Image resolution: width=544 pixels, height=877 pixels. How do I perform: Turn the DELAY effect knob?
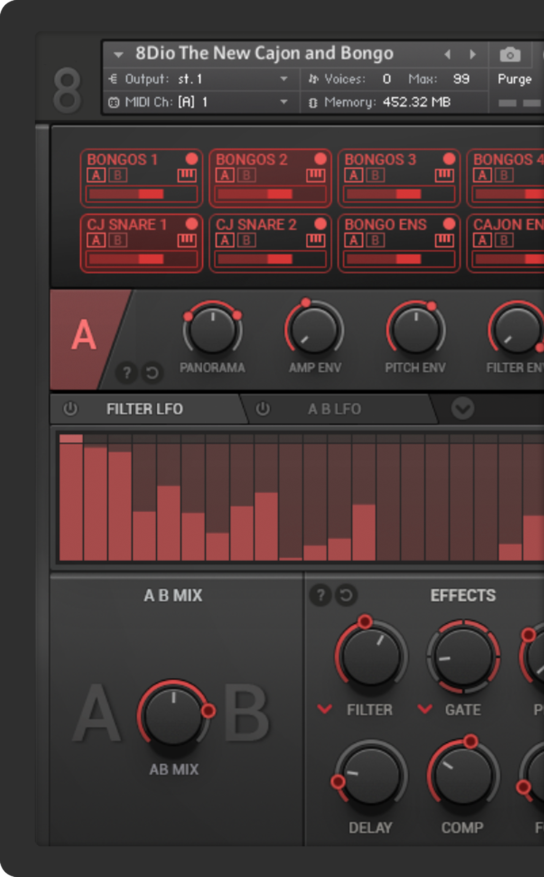point(371,775)
